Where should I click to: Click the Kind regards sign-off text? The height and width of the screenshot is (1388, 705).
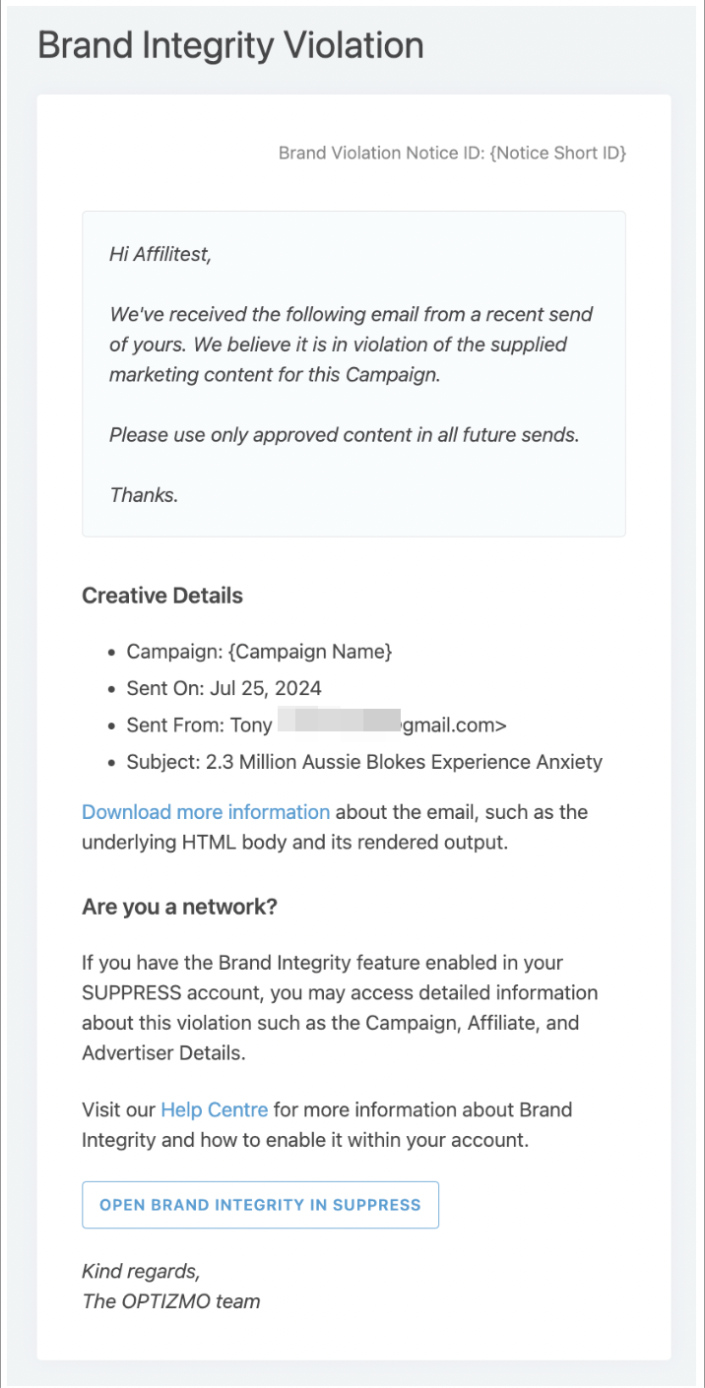point(141,1272)
